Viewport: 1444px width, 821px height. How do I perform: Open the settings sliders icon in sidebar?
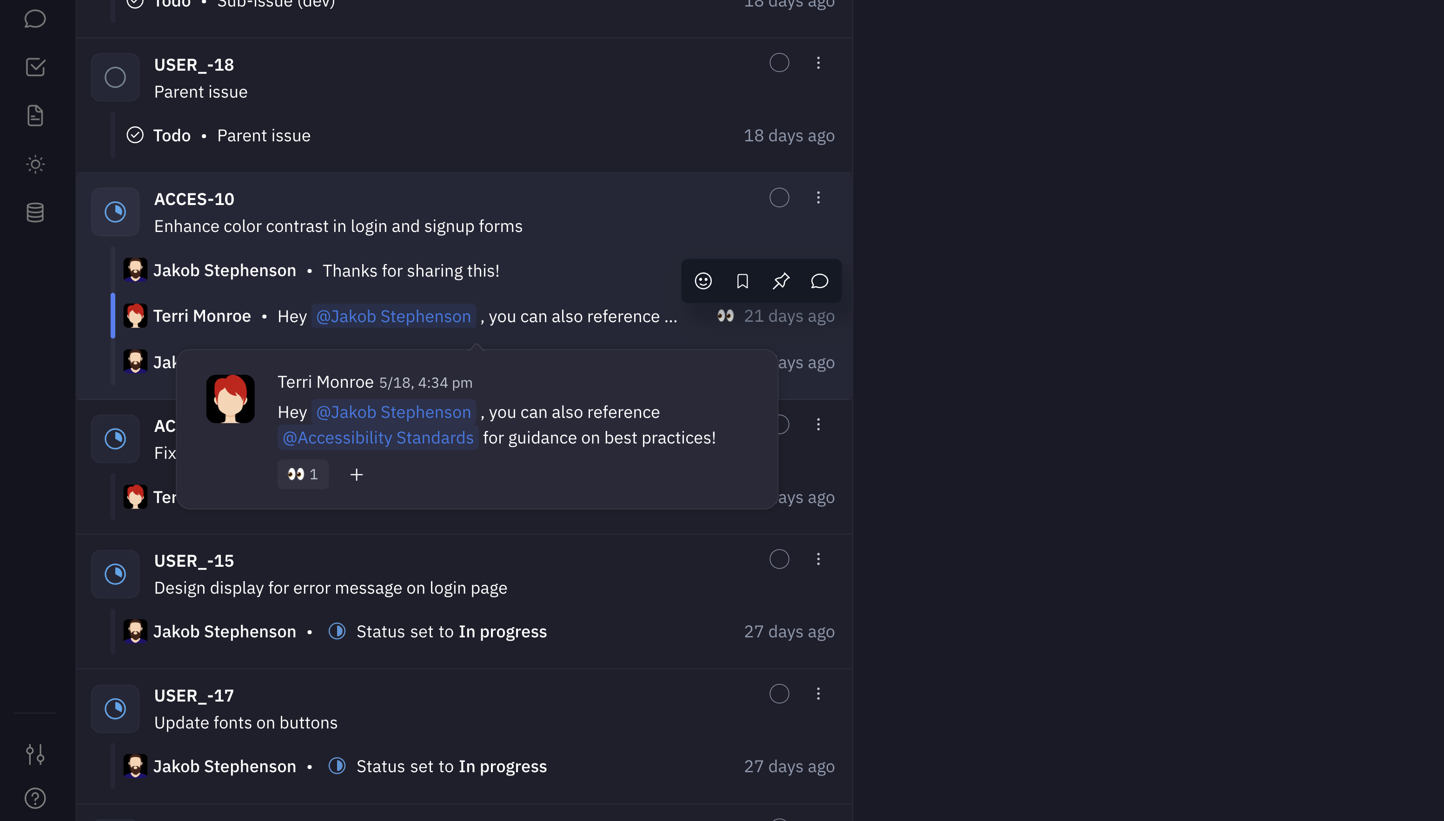(35, 754)
